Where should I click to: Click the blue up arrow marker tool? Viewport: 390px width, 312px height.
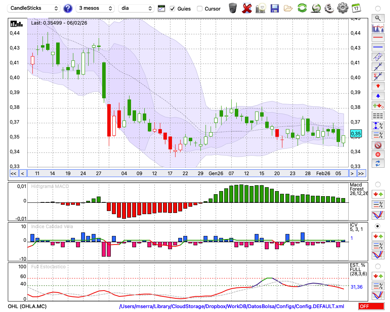point(378,96)
